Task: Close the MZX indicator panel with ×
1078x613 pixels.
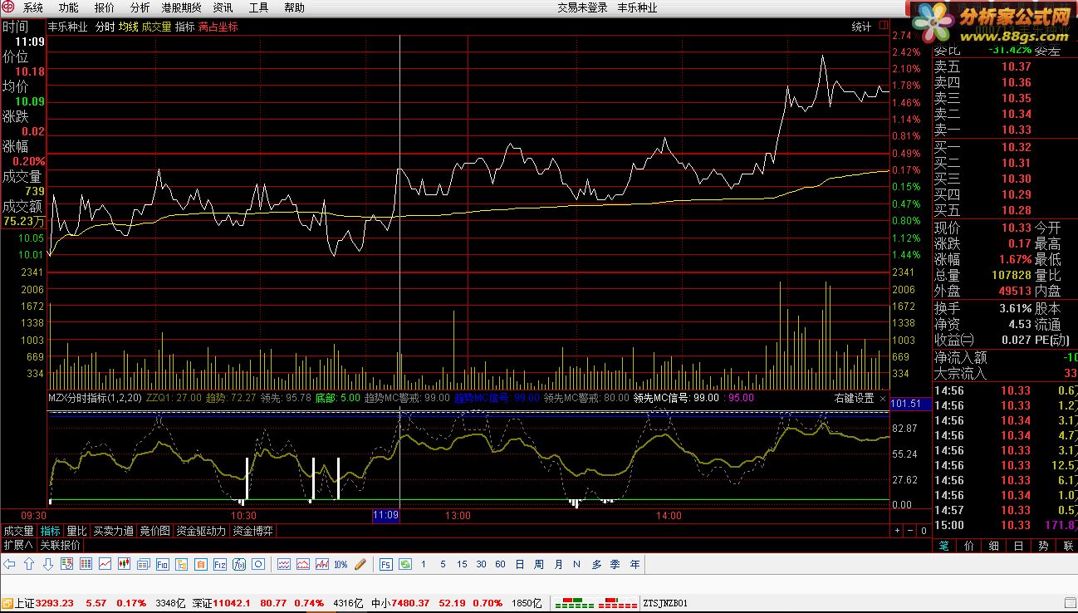Action: coord(883,398)
